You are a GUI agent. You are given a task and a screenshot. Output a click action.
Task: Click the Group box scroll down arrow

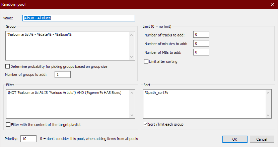pos(131,57)
